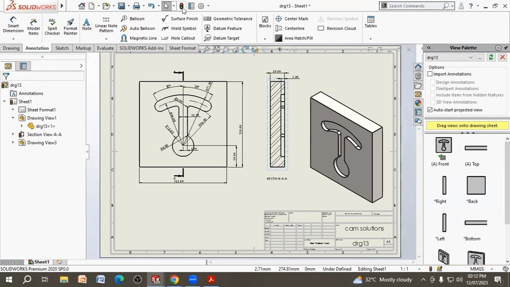Image resolution: width=510 pixels, height=287 pixels.
Task: Run the Spell Checker
Action: pos(52,26)
